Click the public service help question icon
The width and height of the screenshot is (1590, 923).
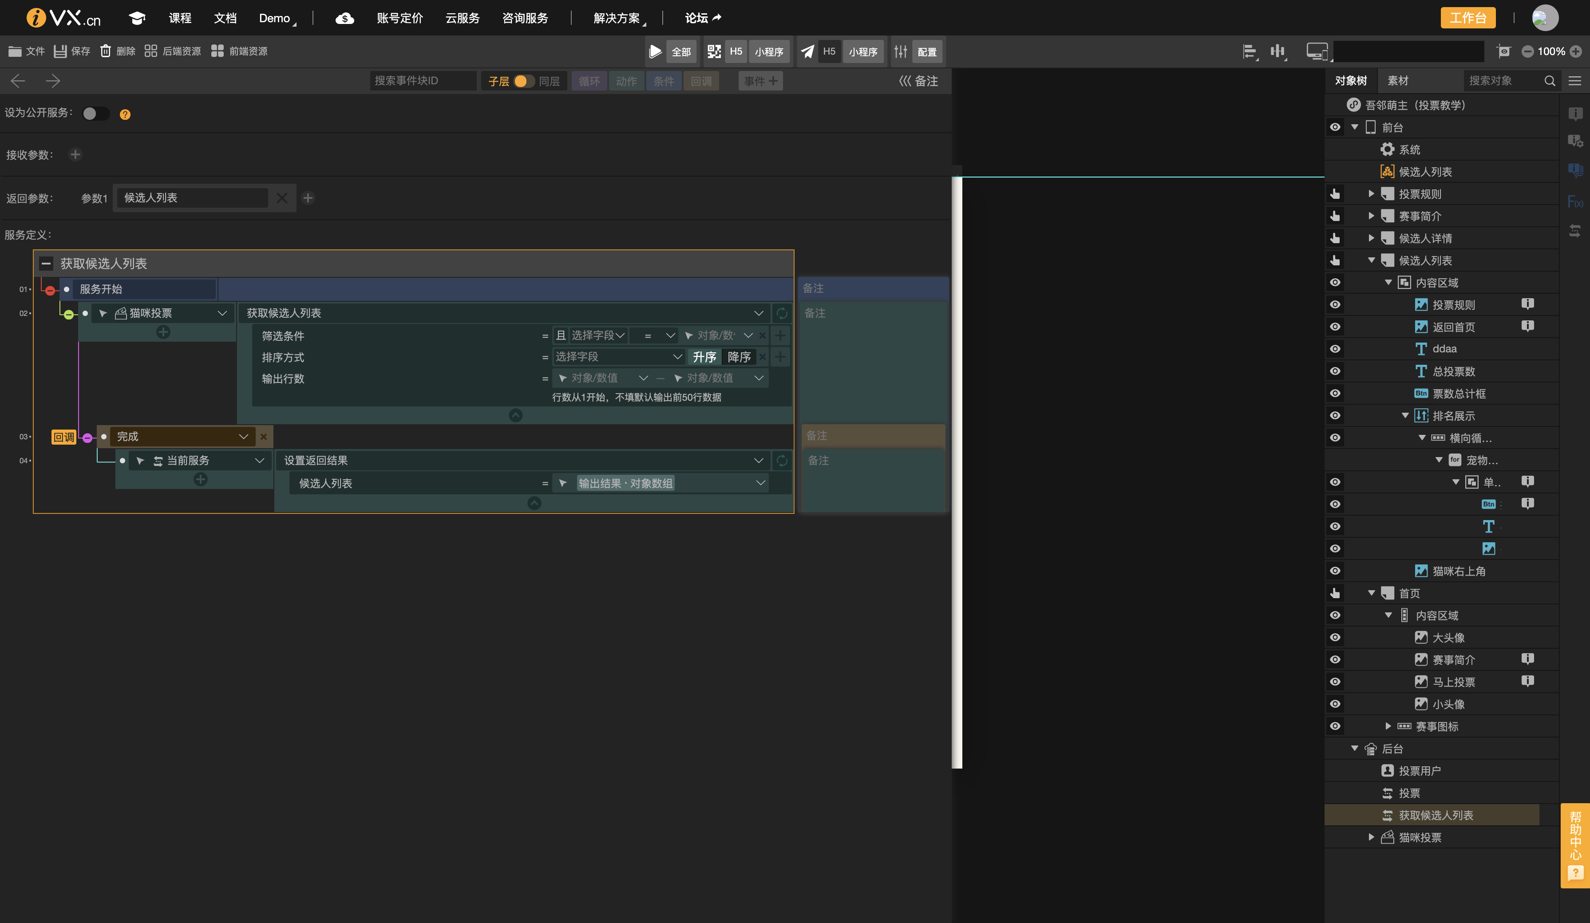[125, 114]
